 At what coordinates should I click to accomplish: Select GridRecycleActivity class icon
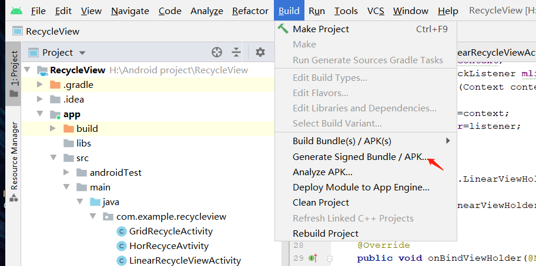tap(122, 231)
